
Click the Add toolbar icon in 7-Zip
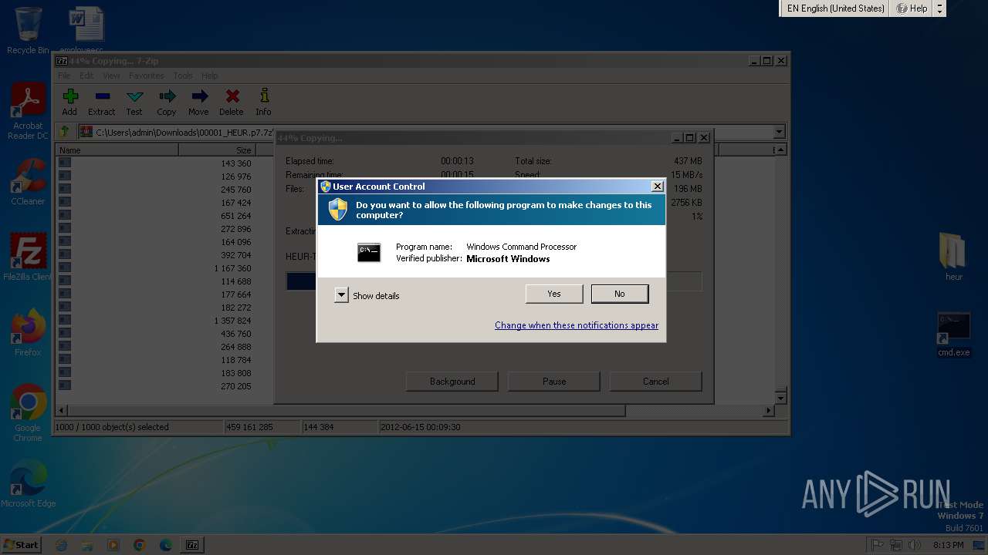click(70, 101)
